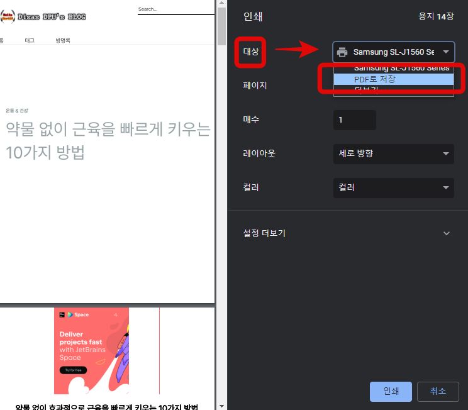Click the Search field in blog preview
468x410 pixels.
click(x=175, y=9)
